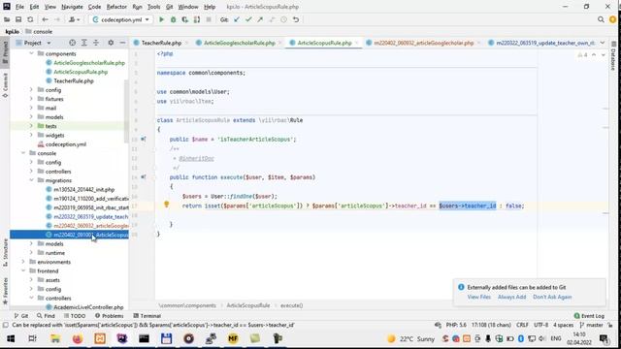The image size is (621, 349).
Task: Open Firefox from the Windows taskbar
Action: (x=78, y=338)
